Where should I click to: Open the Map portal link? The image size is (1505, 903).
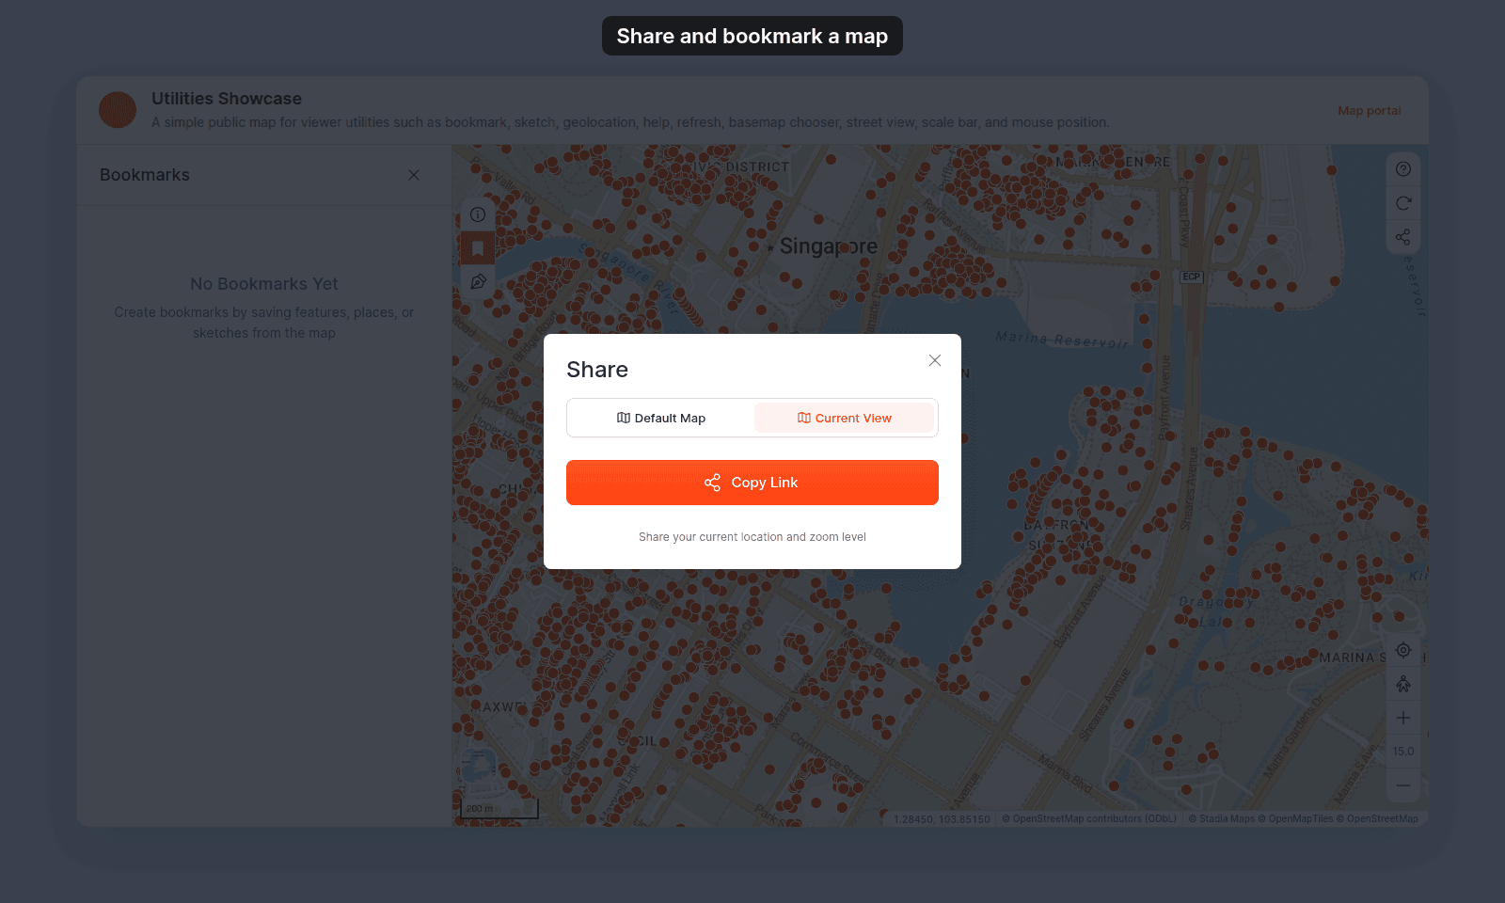click(1370, 111)
